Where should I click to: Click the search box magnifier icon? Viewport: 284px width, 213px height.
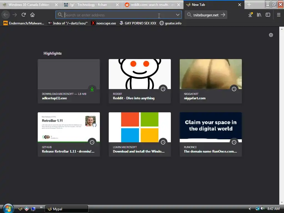coord(189,15)
